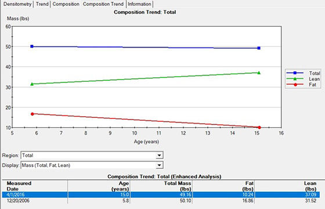Click the Fat (lbs) column header
This screenshot has height=209, width=325.
(x=248, y=186)
